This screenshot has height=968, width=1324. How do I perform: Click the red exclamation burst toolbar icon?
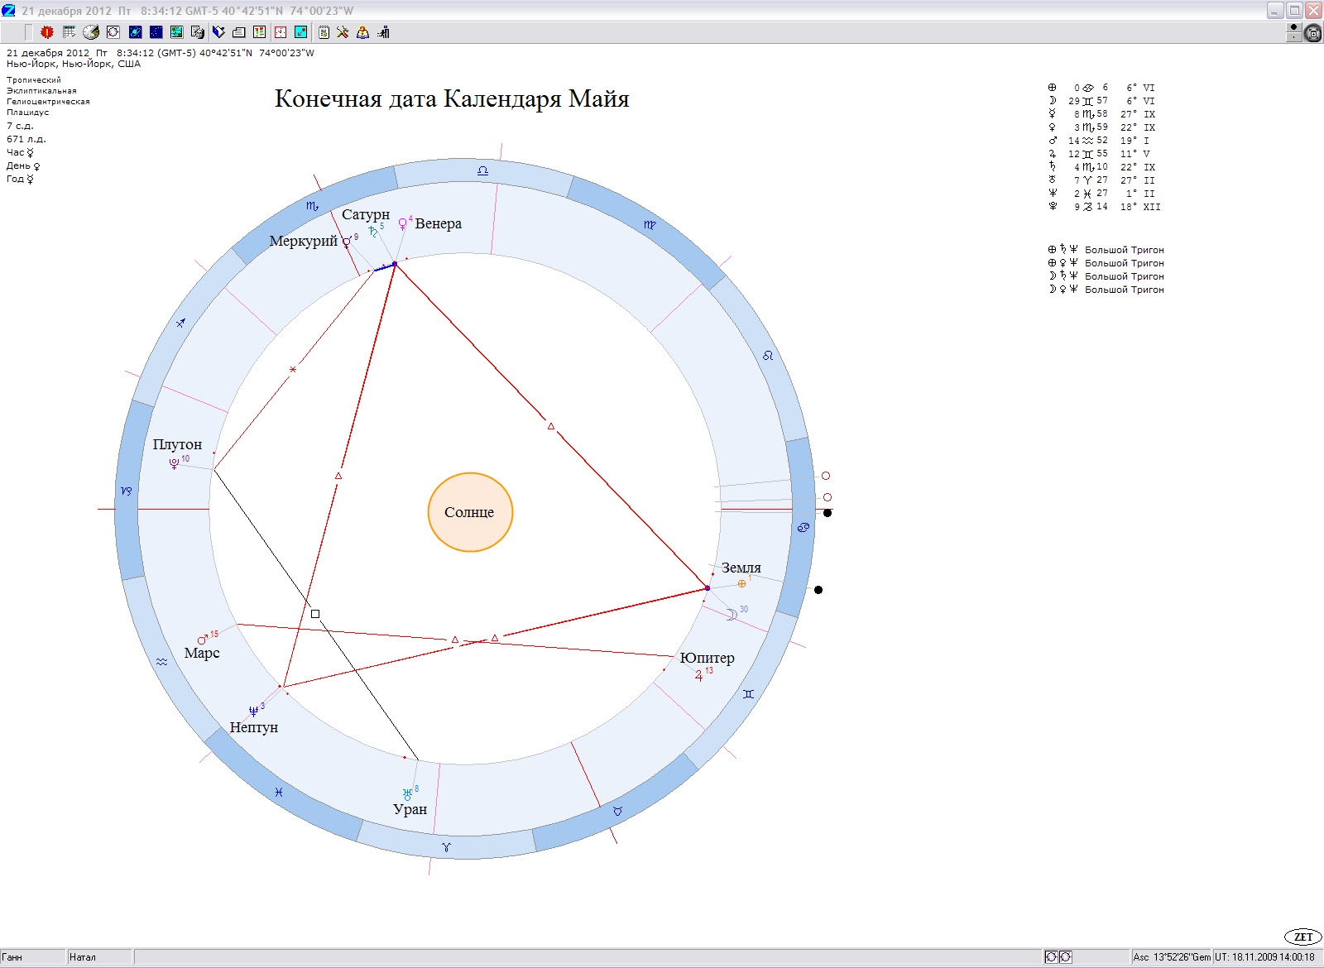[47, 32]
